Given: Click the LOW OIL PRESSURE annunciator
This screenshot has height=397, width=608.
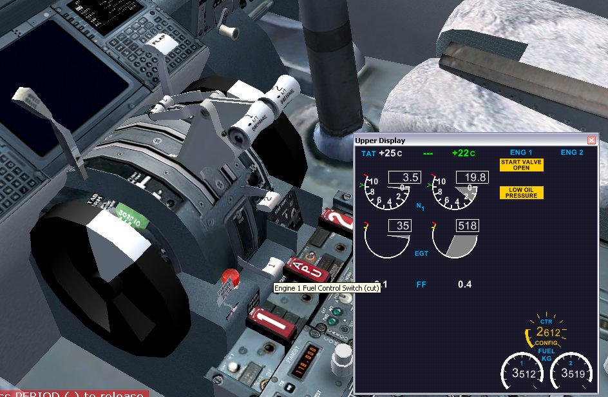Looking at the screenshot, I should (522, 193).
